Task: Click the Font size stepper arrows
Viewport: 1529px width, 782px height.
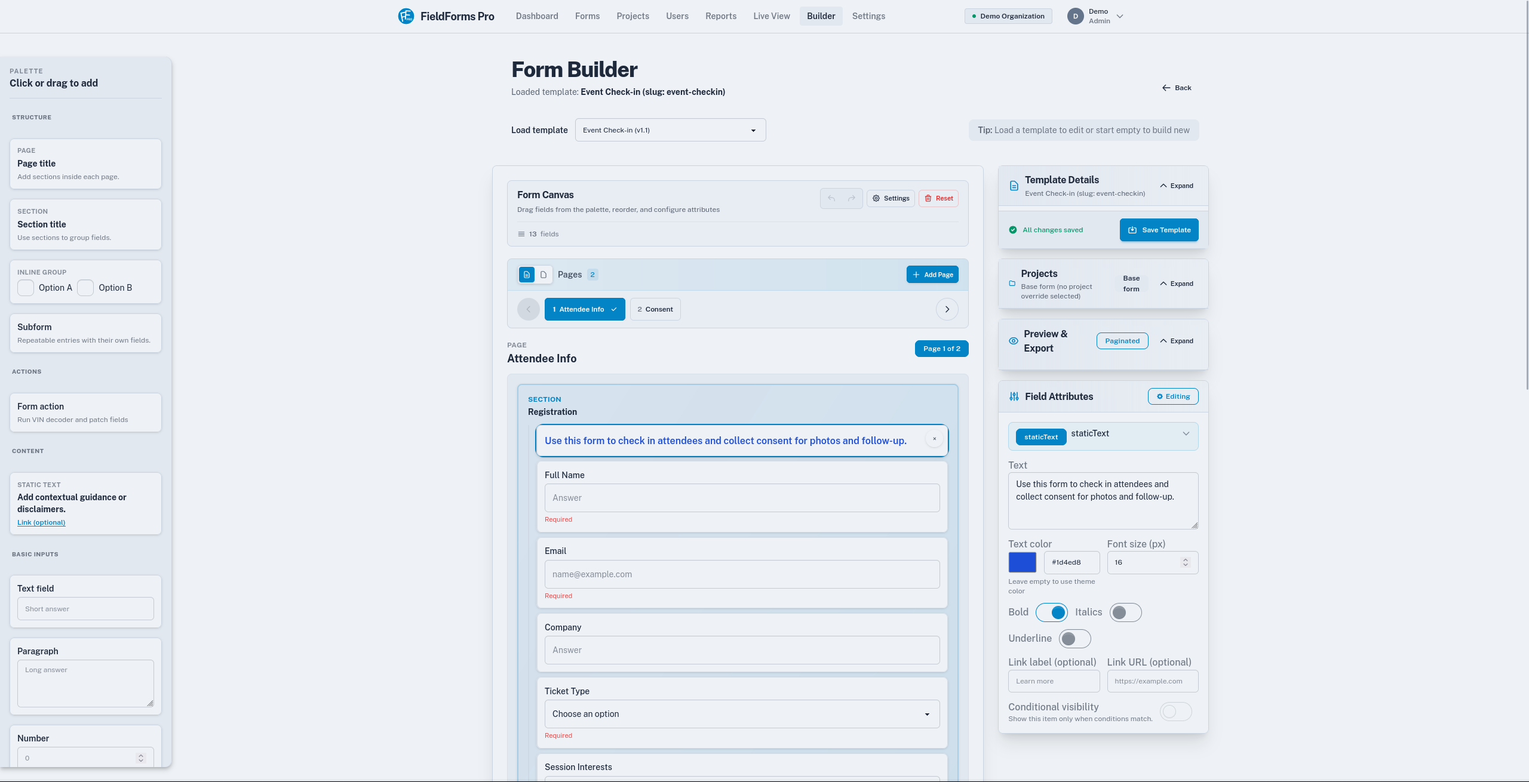Action: (x=1186, y=562)
